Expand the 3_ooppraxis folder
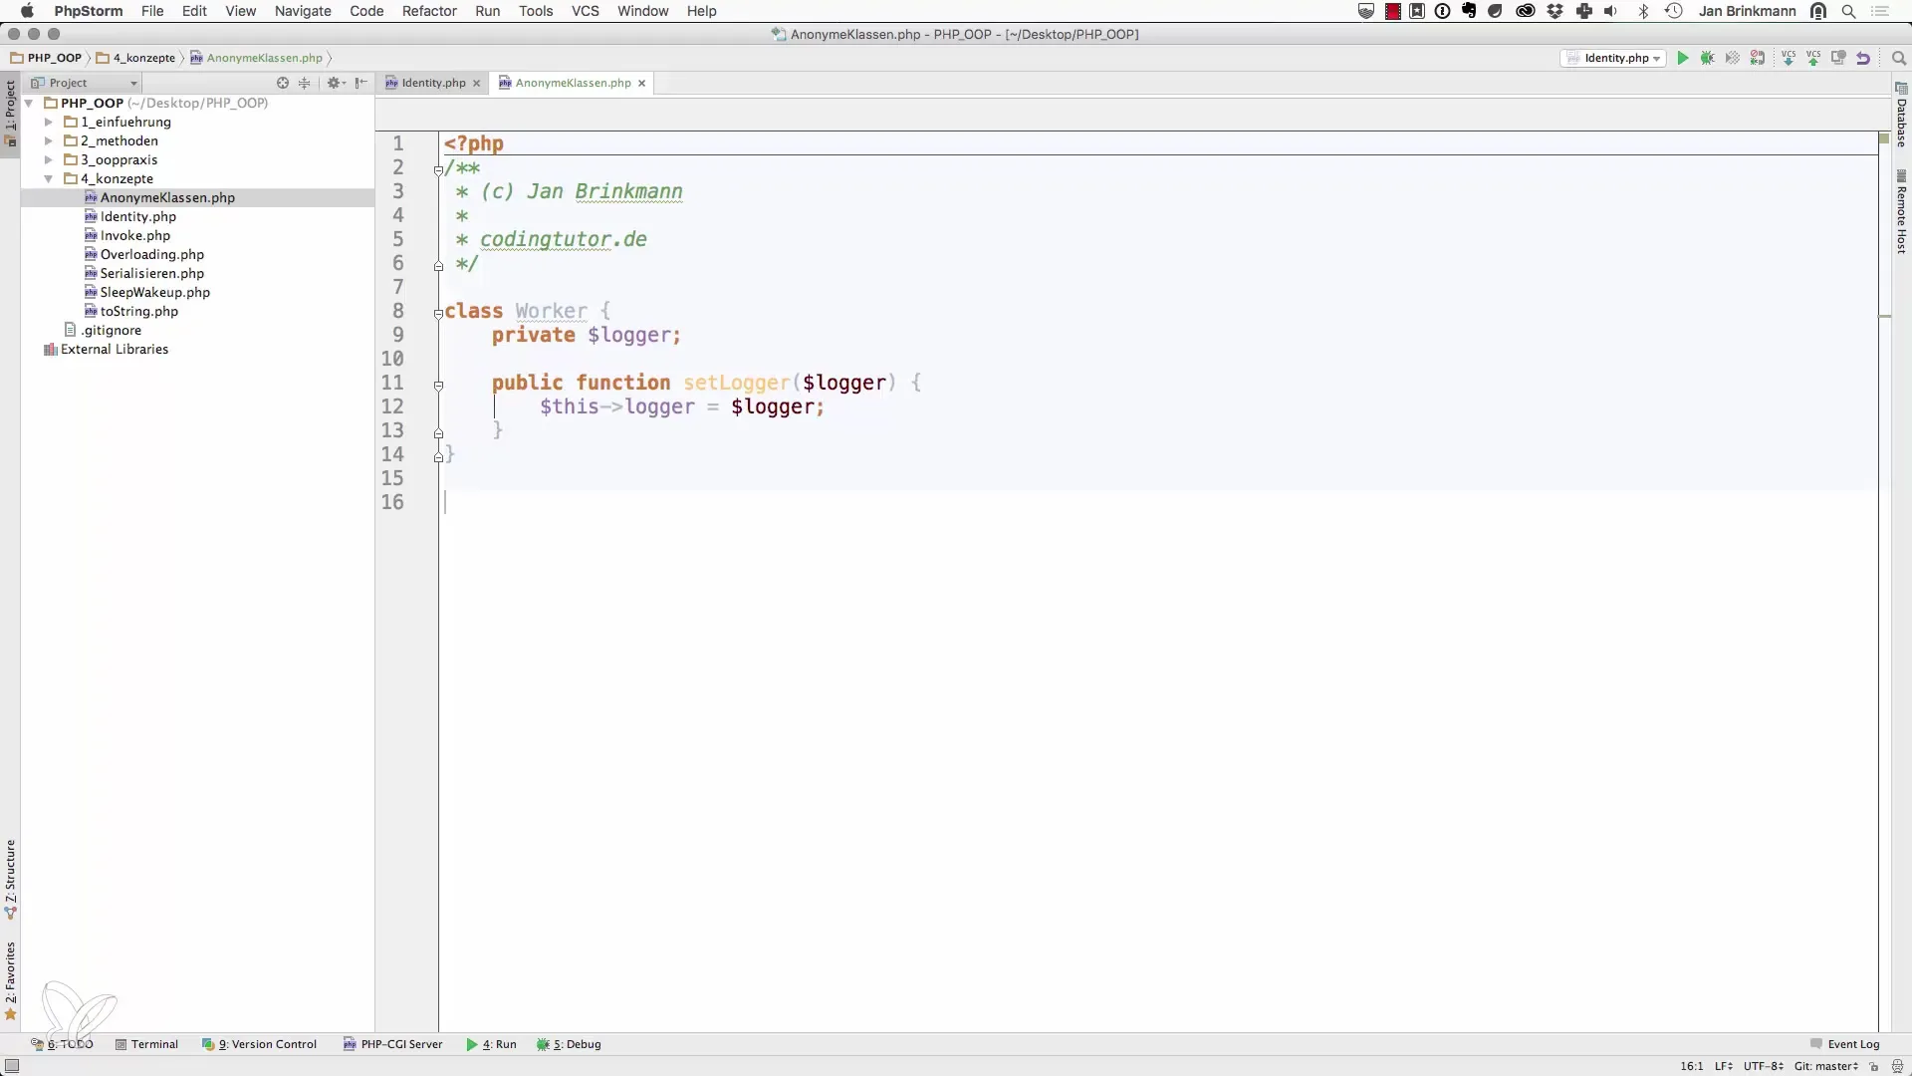This screenshot has height=1076, width=1912. pyautogui.click(x=48, y=159)
